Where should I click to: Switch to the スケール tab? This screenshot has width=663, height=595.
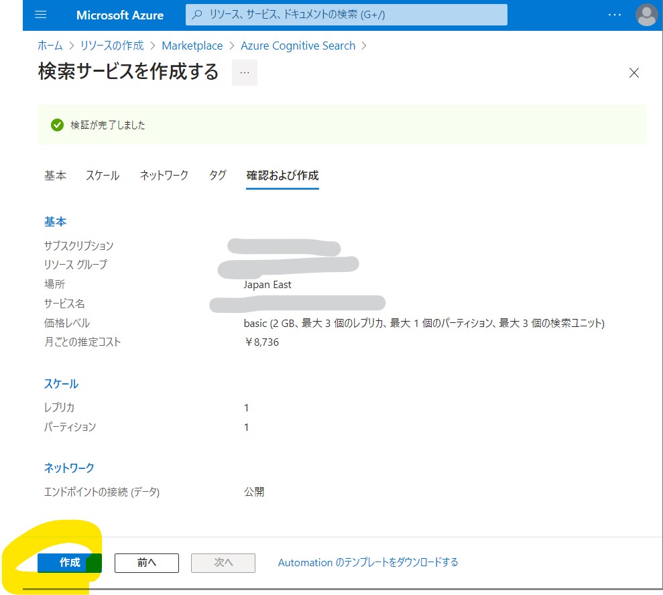pyautogui.click(x=103, y=176)
